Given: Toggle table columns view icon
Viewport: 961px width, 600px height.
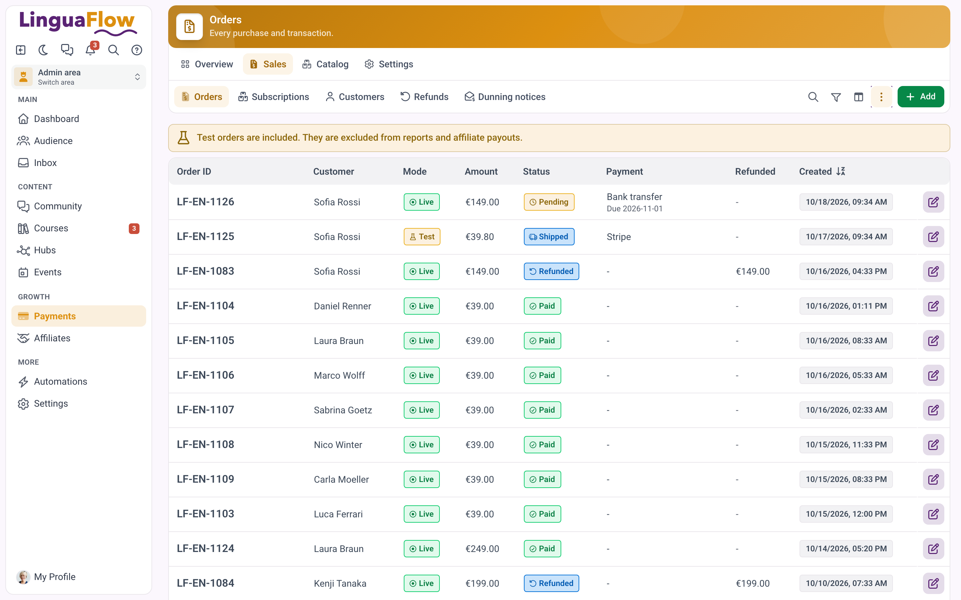Looking at the screenshot, I should pos(859,97).
